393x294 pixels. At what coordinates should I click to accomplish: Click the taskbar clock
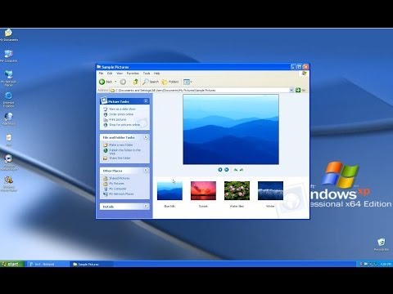(x=386, y=264)
